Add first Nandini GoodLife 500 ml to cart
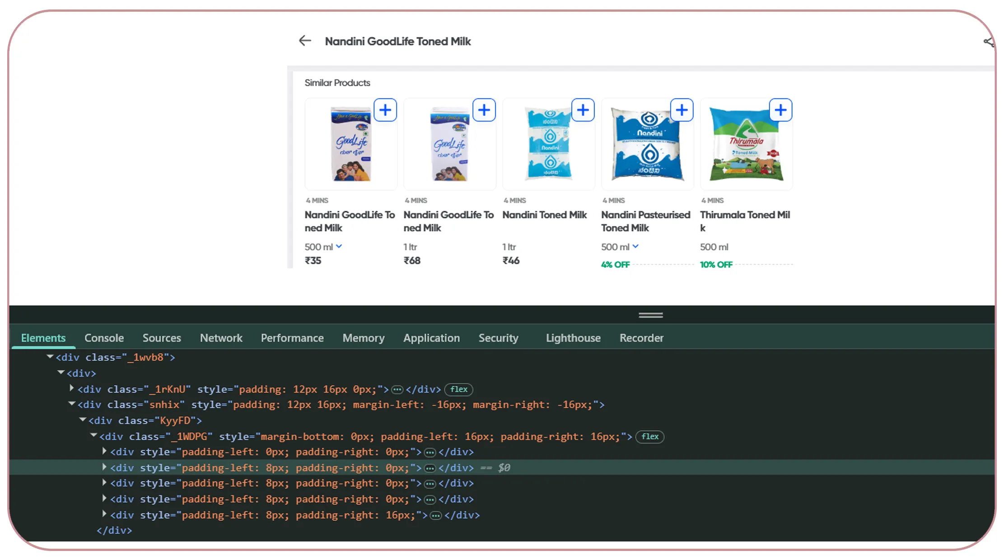1004x560 pixels. 385,110
